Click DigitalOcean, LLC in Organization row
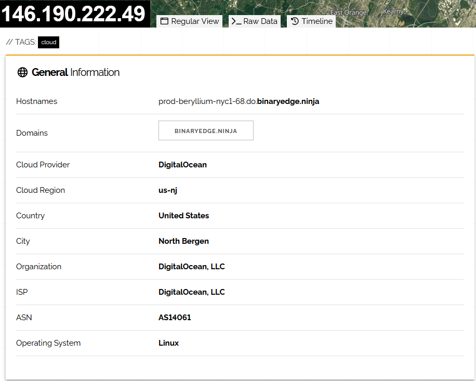 coord(192,267)
